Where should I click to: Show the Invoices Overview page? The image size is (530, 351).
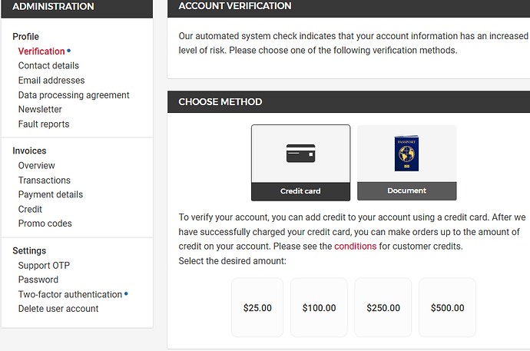pos(37,166)
